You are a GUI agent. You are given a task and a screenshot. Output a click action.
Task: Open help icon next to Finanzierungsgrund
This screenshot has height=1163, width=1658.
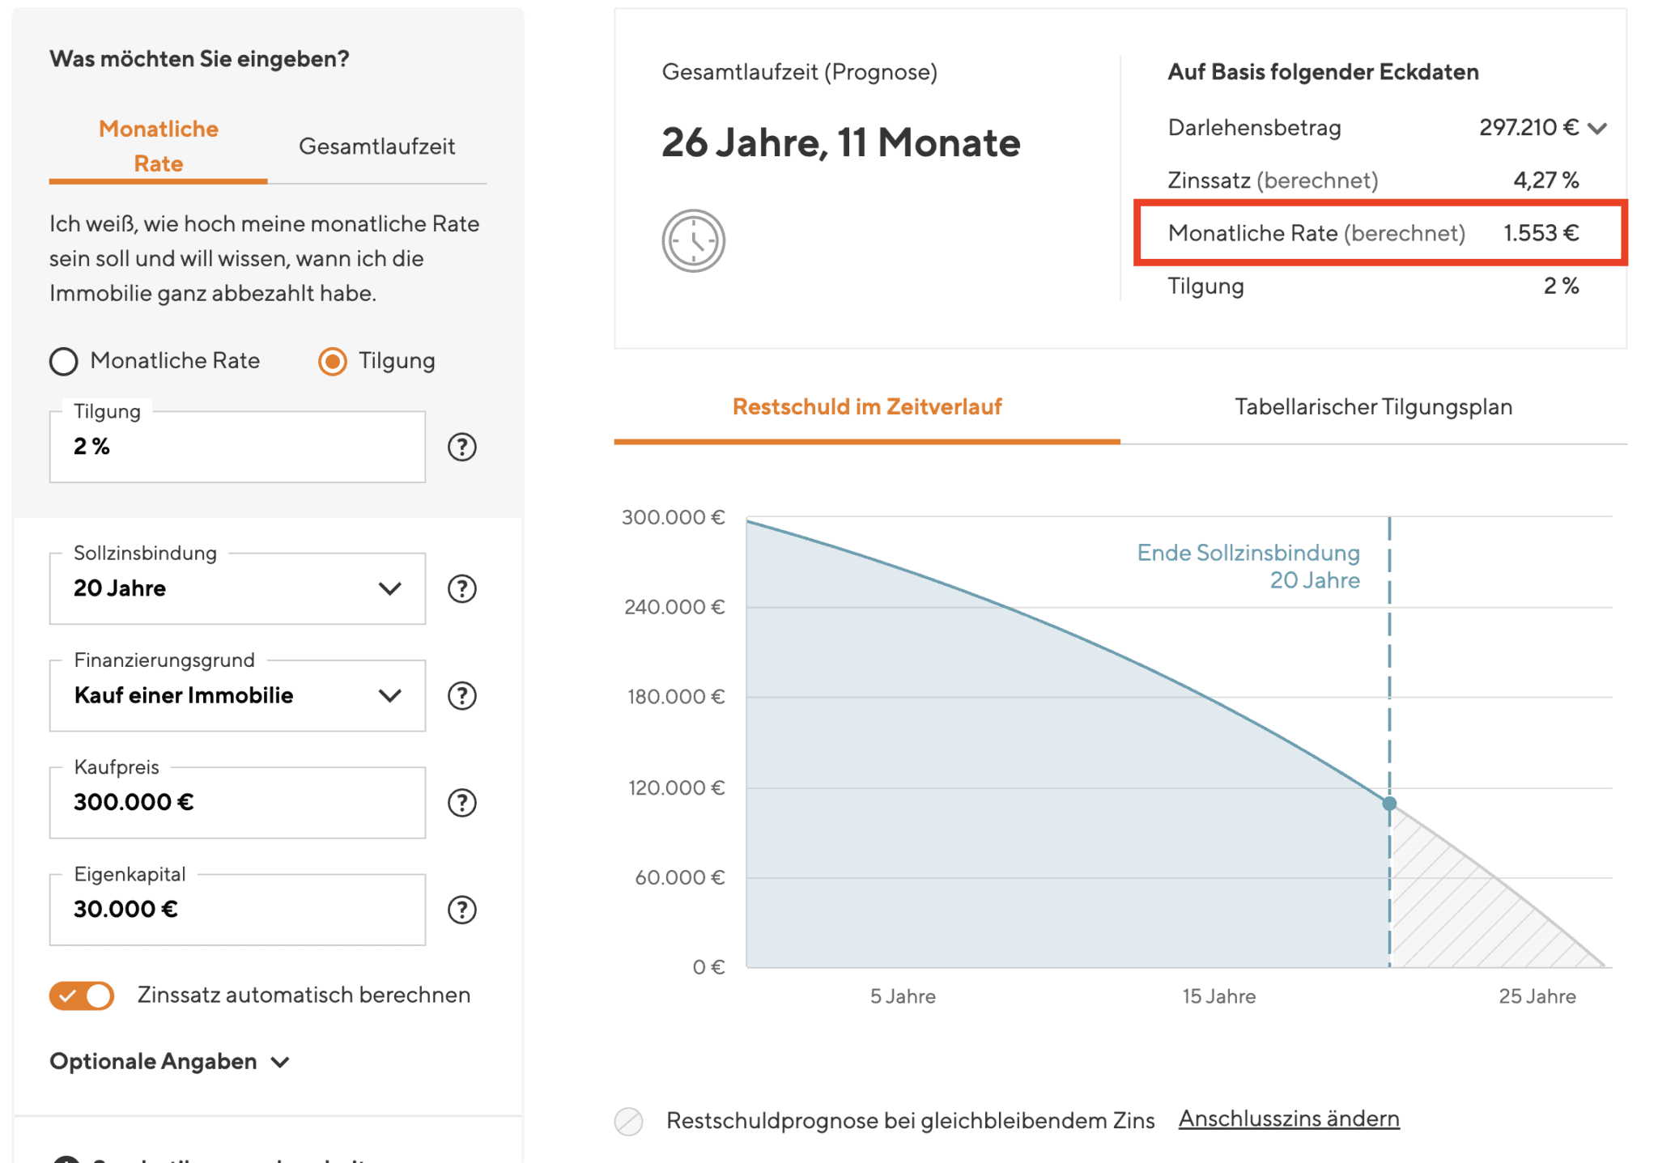tap(461, 695)
